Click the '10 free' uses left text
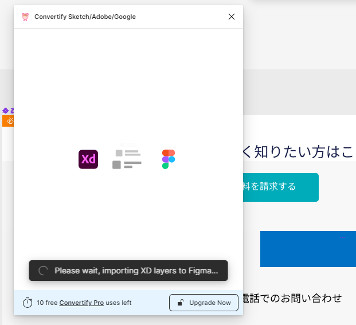Image resolution: width=356 pixels, height=325 pixels. [x=84, y=303]
